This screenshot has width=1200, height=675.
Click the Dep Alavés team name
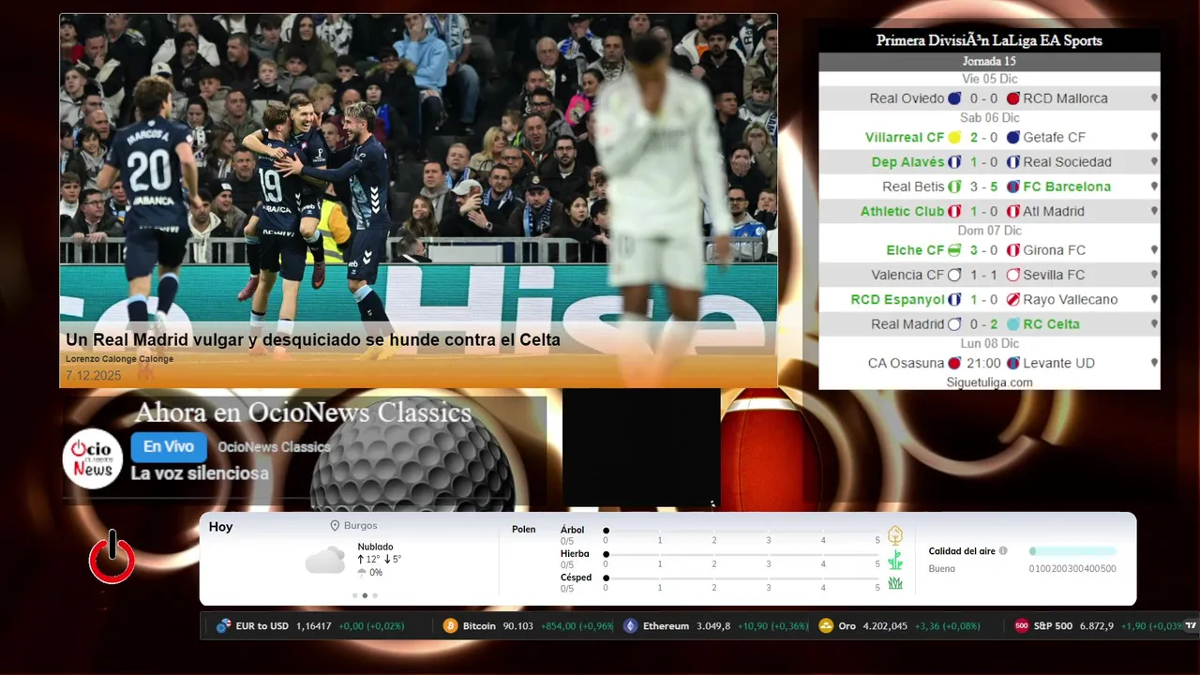tap(907, 162)
